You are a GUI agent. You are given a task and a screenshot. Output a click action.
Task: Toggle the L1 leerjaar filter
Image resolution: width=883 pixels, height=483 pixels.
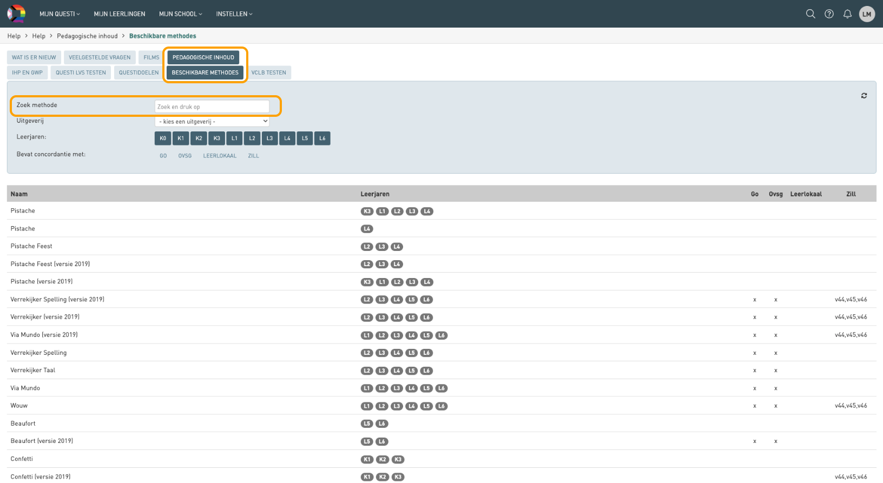(234, 138)
